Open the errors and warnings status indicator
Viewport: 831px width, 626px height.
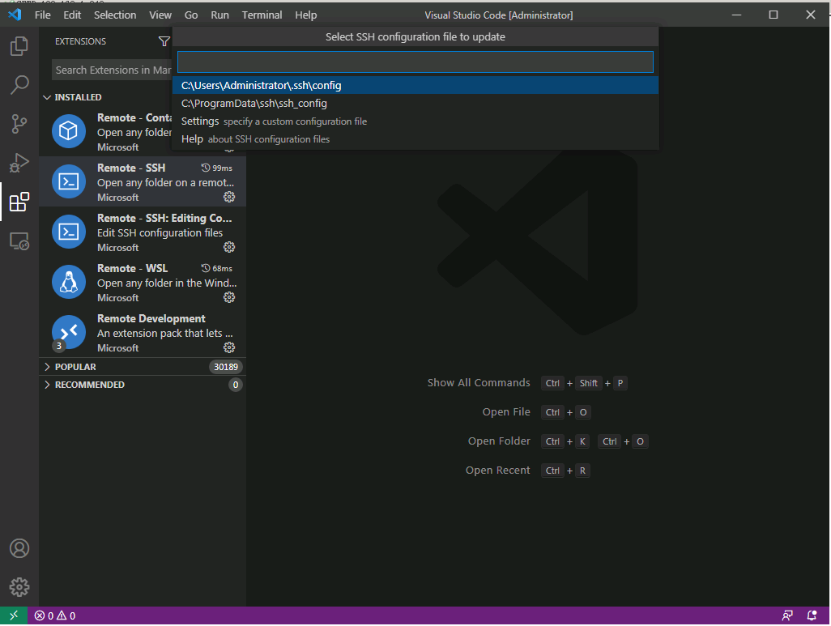[x=55, y=616]
